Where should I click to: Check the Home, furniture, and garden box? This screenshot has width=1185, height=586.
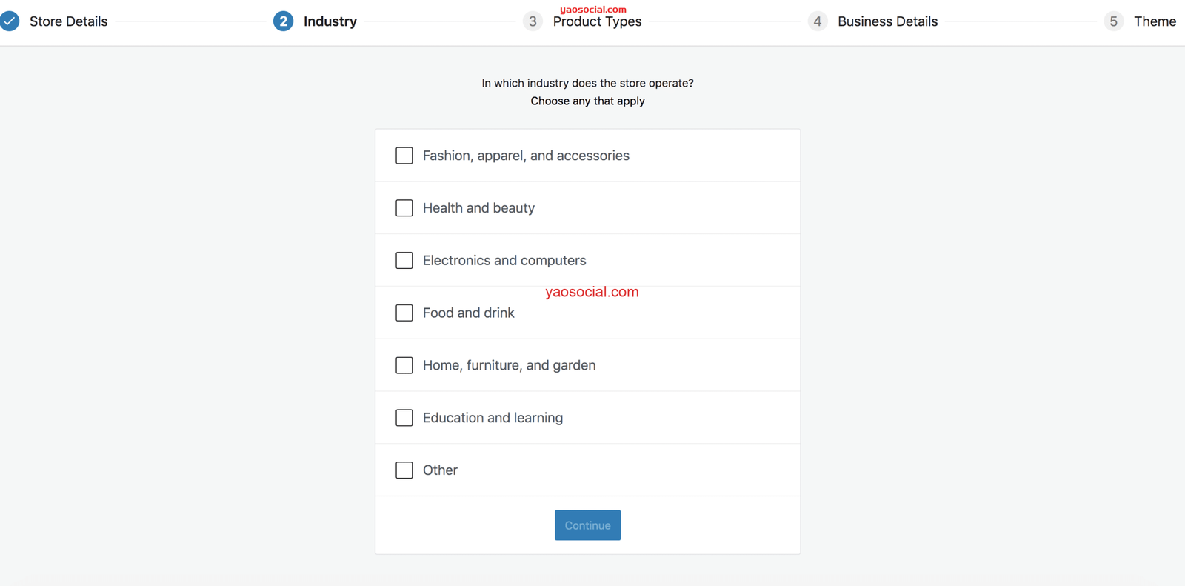(404, 365)
